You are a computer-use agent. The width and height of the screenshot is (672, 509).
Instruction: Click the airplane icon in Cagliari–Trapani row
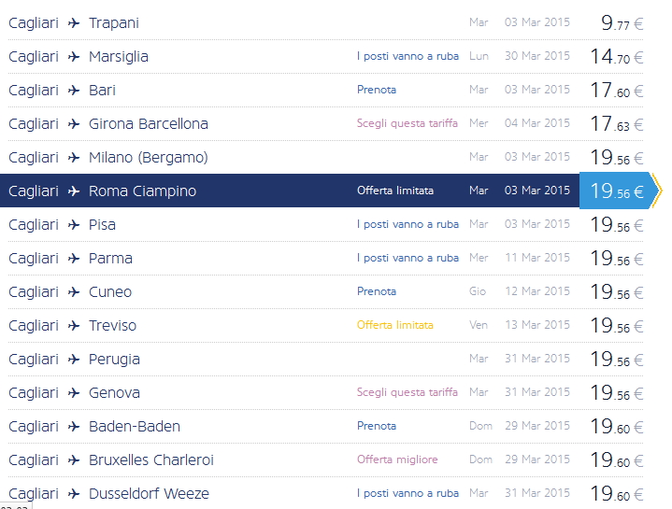74,23
